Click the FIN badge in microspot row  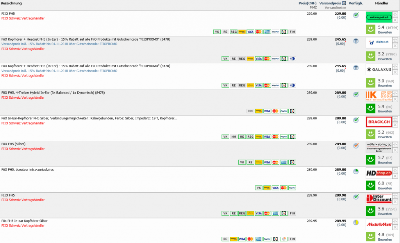(292, 32)
